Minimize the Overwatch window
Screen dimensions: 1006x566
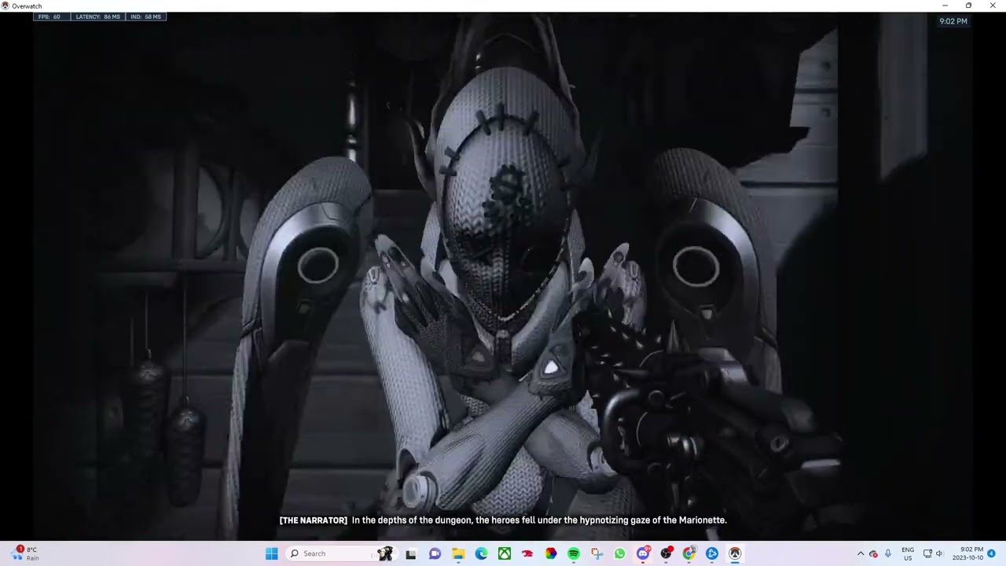[x=945, y=6]
